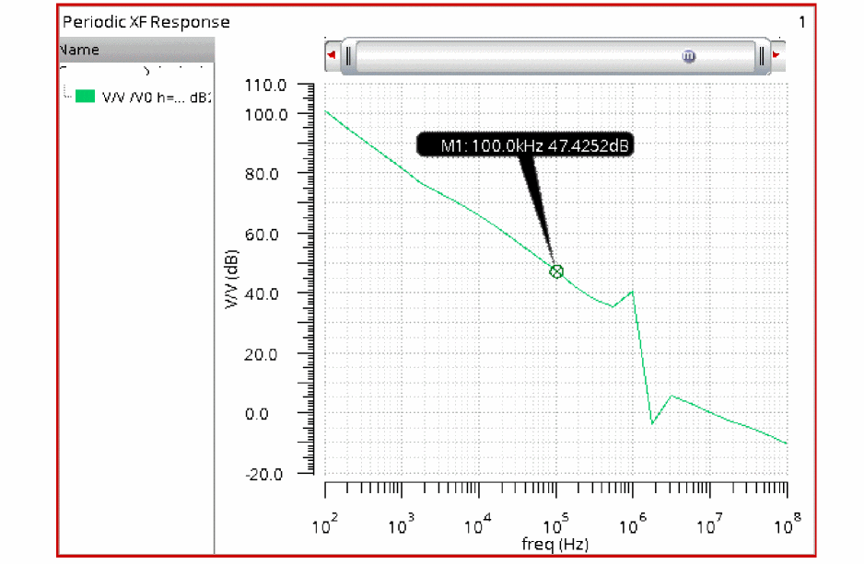864x564 pixels.
Task: Click the M marker bubble on slider
Action: (688, 56)
